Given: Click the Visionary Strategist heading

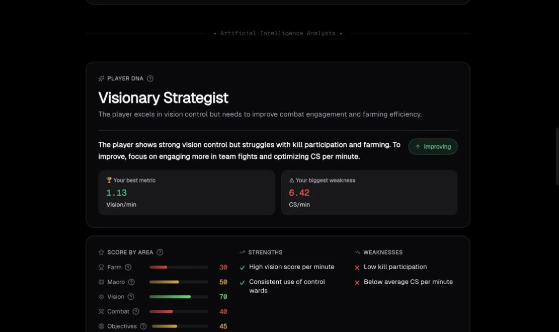Looking at the screenshot, I should click(x=164, y=98).
